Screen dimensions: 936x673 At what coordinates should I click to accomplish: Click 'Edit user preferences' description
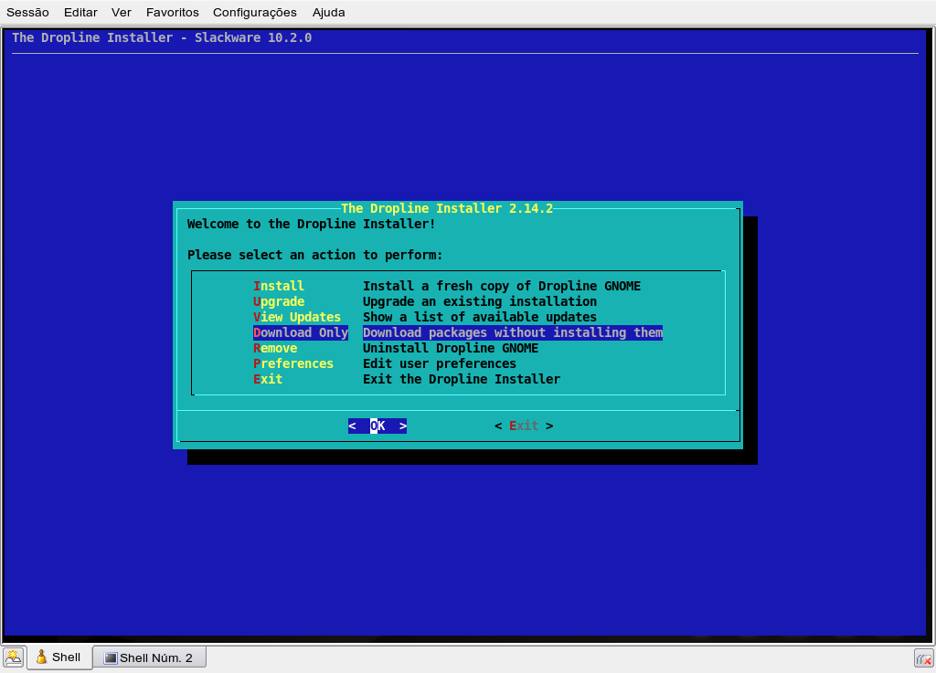[x=440, y=363]
